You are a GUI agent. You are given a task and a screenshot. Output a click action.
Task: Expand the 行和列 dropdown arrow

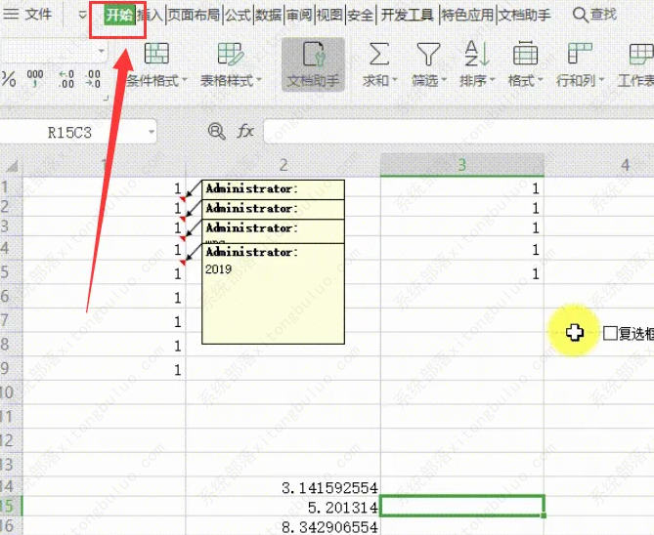pyautogui.click(x=601, y=80)
